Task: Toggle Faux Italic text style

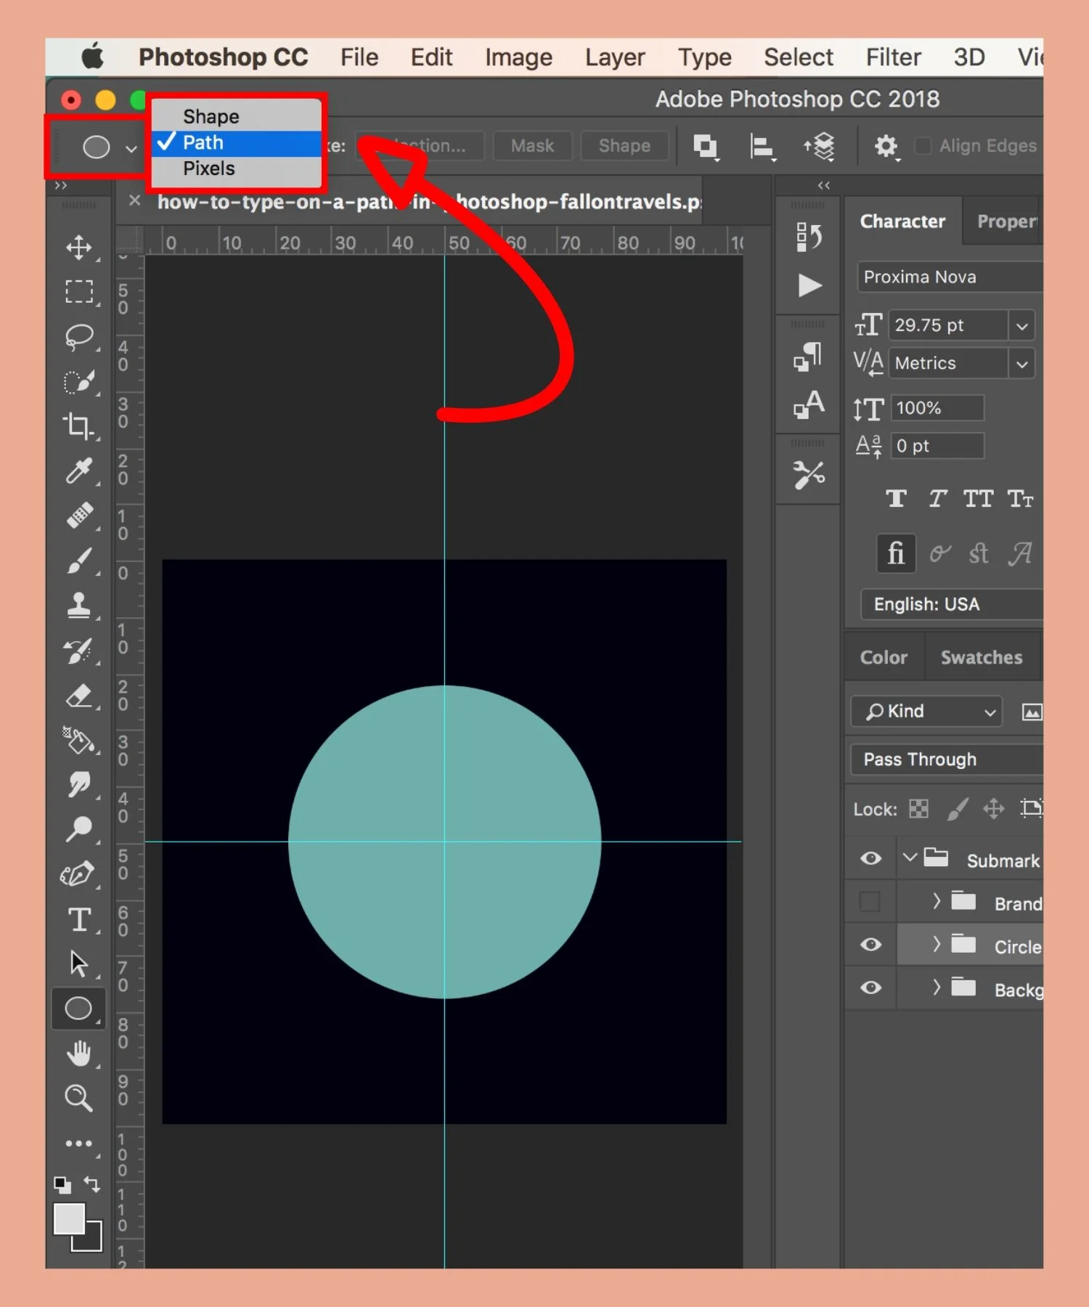Action: coord(937,499)
